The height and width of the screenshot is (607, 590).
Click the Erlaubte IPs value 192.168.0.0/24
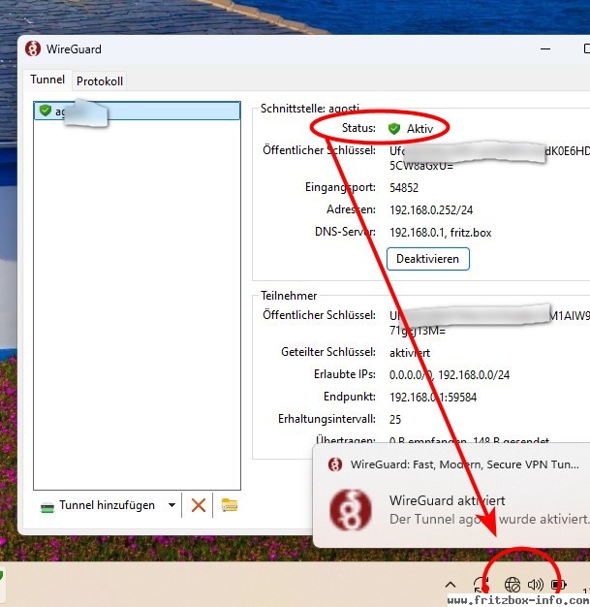click(474, 375)
